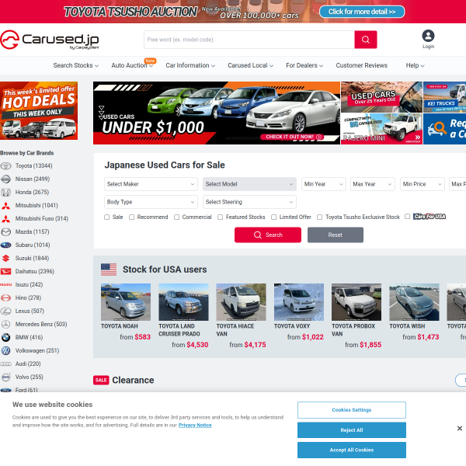Click the Lexus brand logo icon
Screen dimensions: 466x466
point(5,311)
